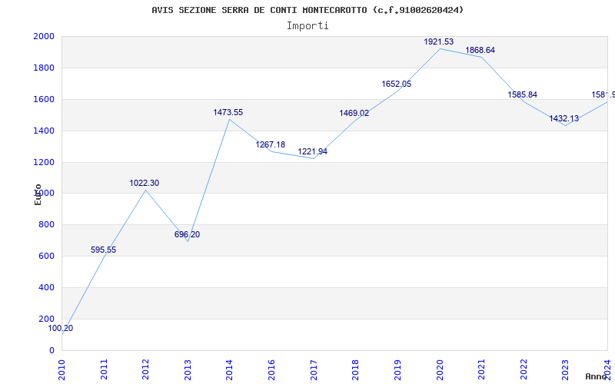The height and width of the screenshot is (384, 615).
Task: Select year 2012 on the axis
Action: click(145, 369)
